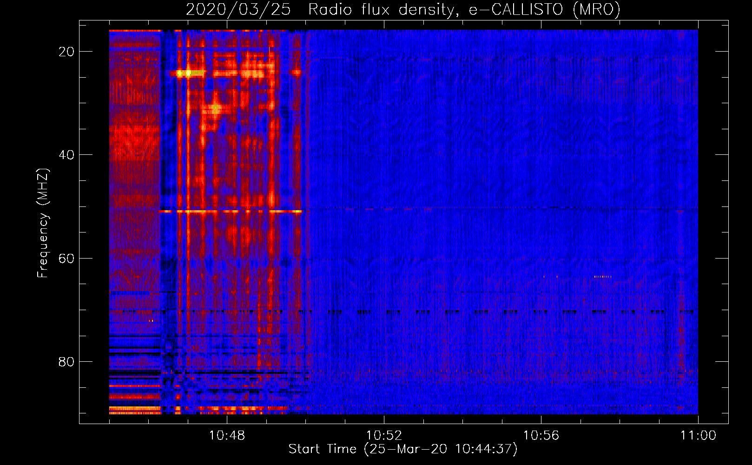Viewport: 752px width, 465px height.
Task: Click the bright yellow burst near 25 MHz
Action: (x=187, y=73)
